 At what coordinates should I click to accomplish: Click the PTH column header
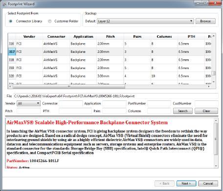(x=191, y=37)
